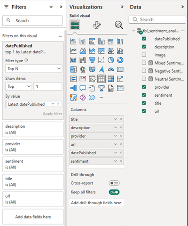188x226 pixels.
Task: Add the Paginated report visual
Action: (x=111, y=88)
